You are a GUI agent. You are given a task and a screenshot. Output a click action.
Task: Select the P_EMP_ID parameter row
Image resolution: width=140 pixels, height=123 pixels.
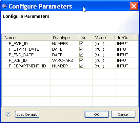click(x=70, y=44)
